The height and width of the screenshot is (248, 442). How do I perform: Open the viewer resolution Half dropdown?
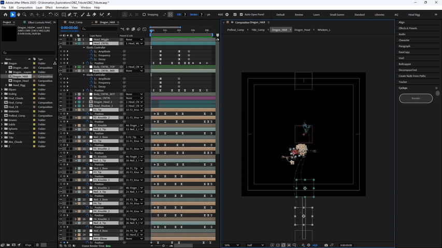pos(255,245)
